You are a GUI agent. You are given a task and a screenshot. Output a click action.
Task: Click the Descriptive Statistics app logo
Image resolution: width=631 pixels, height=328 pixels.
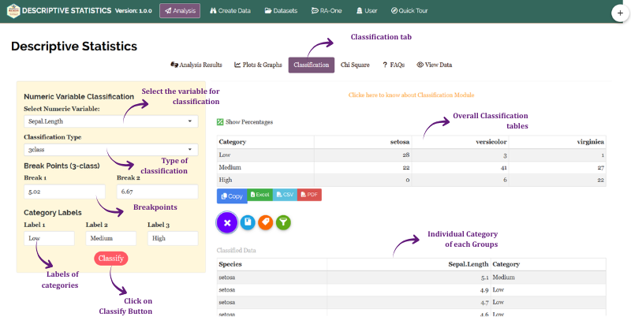[x=13, y=11]
